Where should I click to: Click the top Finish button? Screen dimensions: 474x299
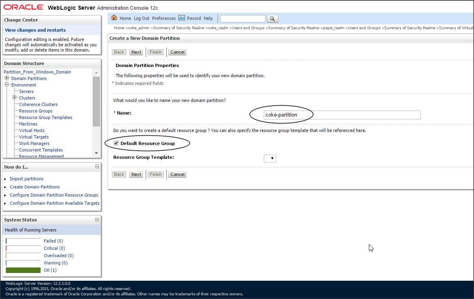[156, 52]
